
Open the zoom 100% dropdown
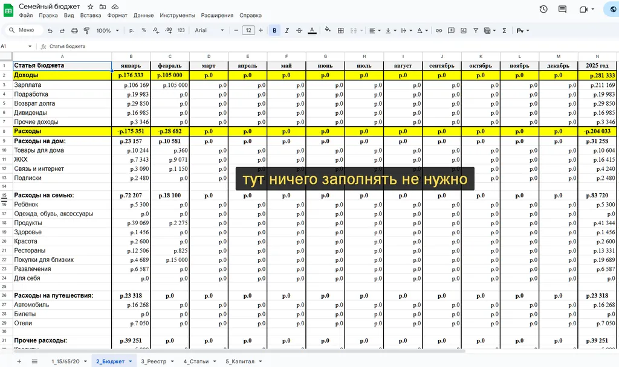tap(107, 30)
